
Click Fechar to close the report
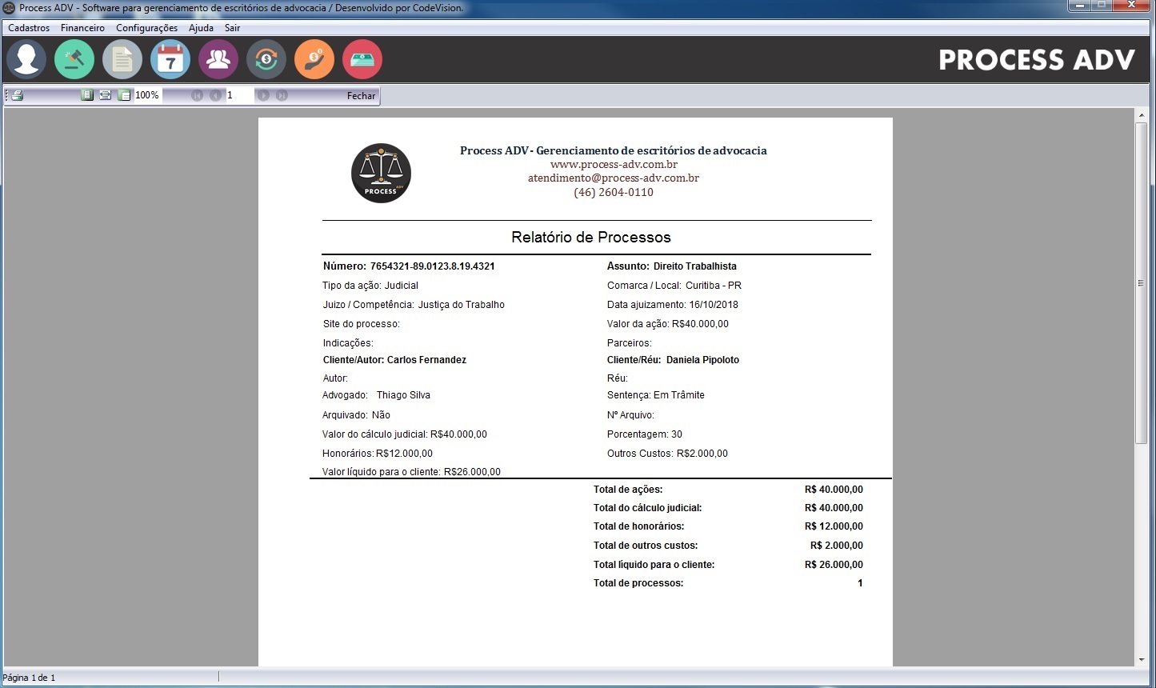(x=361, y=96)
